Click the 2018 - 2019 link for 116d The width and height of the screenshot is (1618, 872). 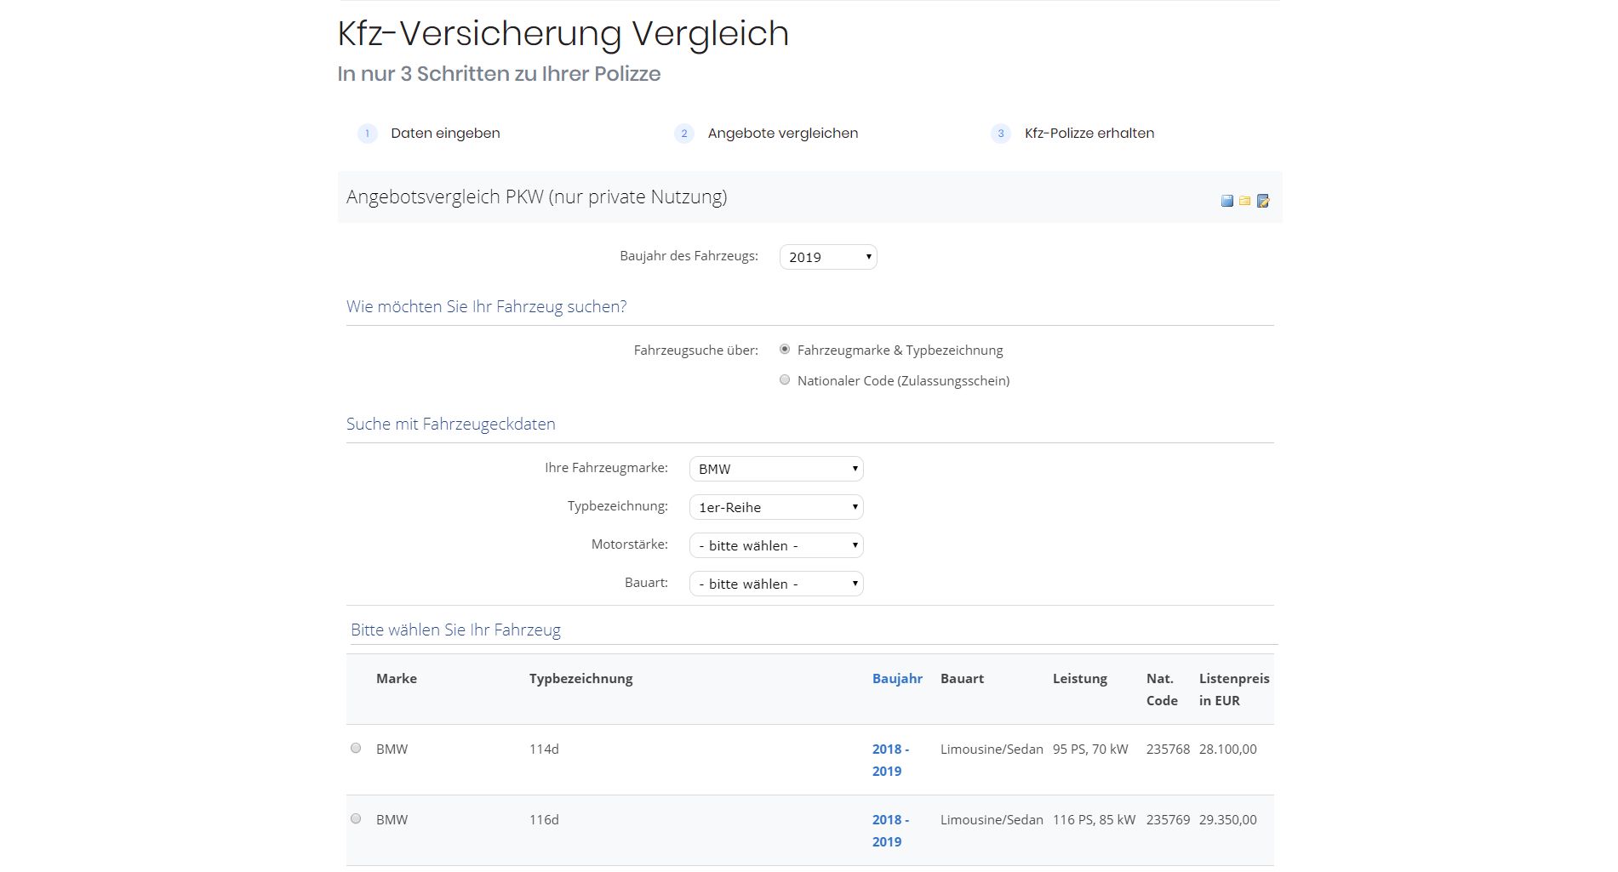[x=890, y=830]
